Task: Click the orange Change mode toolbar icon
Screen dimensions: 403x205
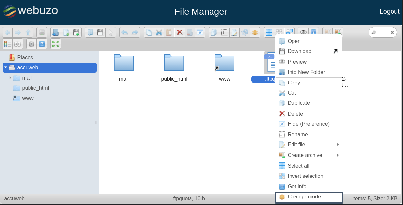Action: point(255,32)
